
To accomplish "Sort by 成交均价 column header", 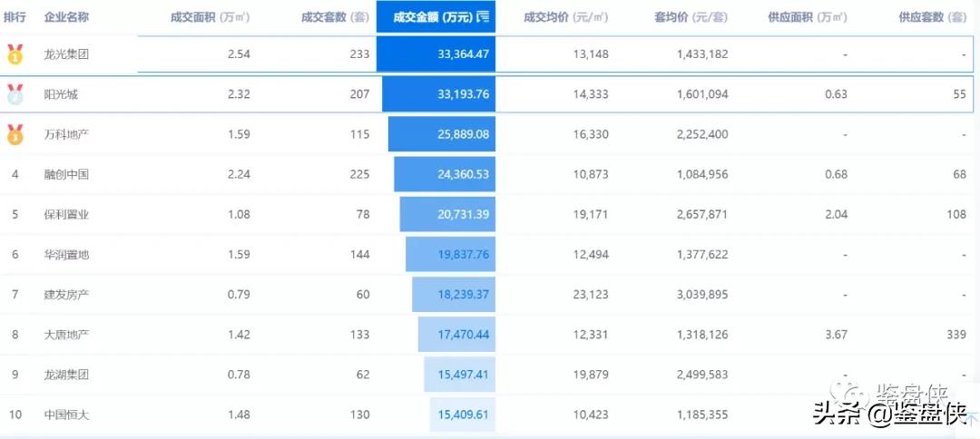I will coord(565,17).
